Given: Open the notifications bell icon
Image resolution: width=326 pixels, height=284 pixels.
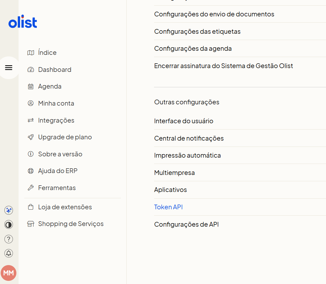Looking at the screenshot, I should tap(9, 253).
